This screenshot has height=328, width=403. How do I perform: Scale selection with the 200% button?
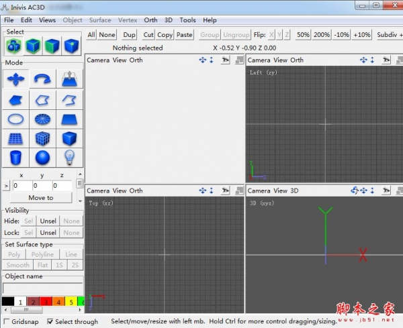point(322,35)
